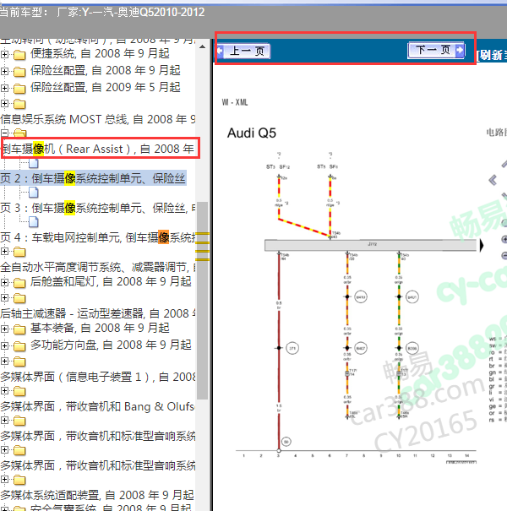
Task: Click folder icon beside 便捷系统
Action: point(19,54)
